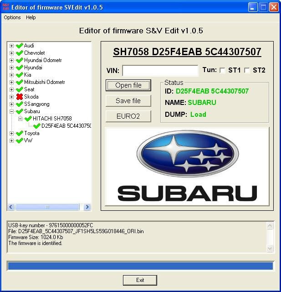This screenshot has height=292, width=281.
Task: Select the Seat tree item label
Action: [29, 89]
